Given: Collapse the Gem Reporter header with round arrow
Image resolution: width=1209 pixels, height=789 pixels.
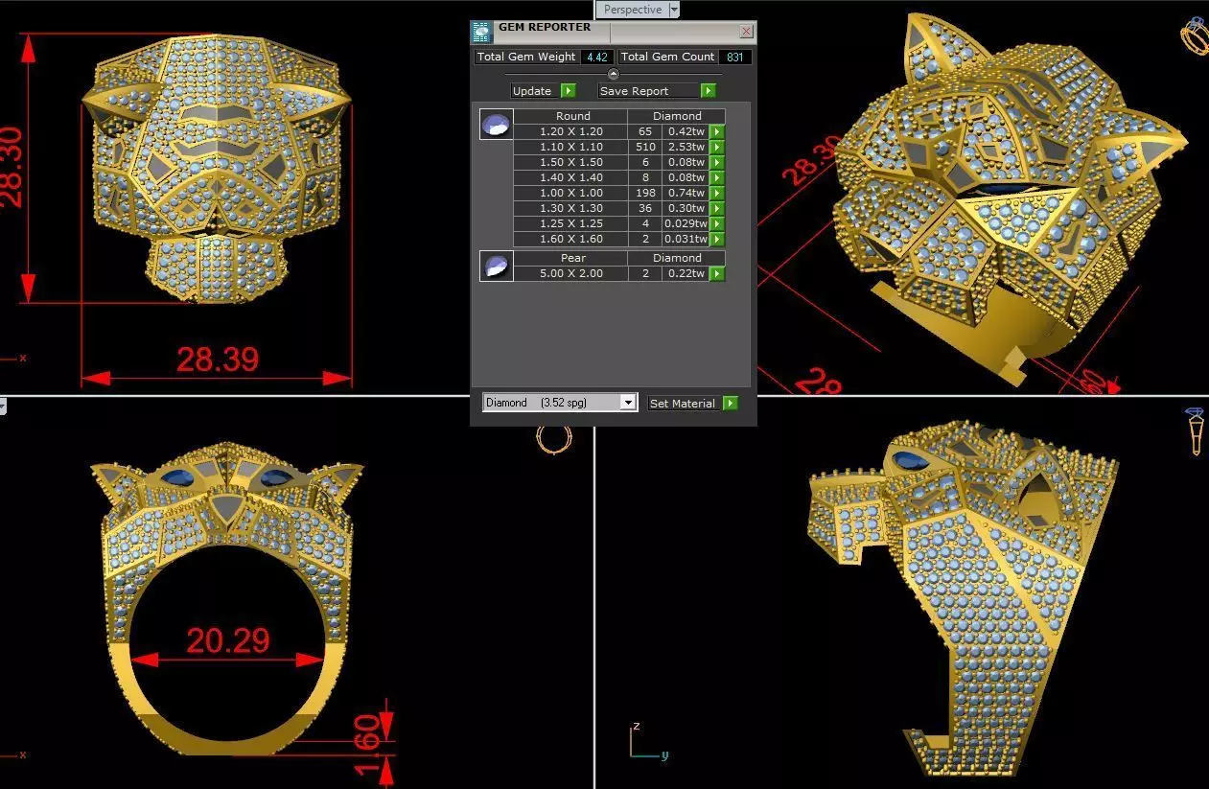Looking at the screenshot, I should tap(614, 74).
